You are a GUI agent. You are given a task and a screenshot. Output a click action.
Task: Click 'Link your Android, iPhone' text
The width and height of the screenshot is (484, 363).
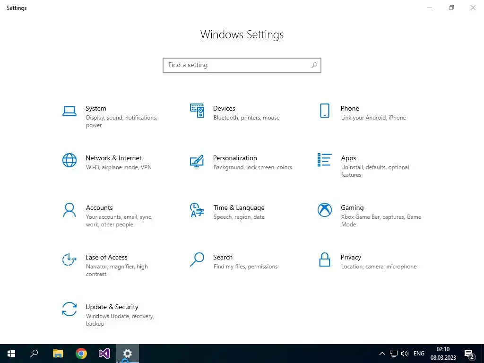pos(373,118)
